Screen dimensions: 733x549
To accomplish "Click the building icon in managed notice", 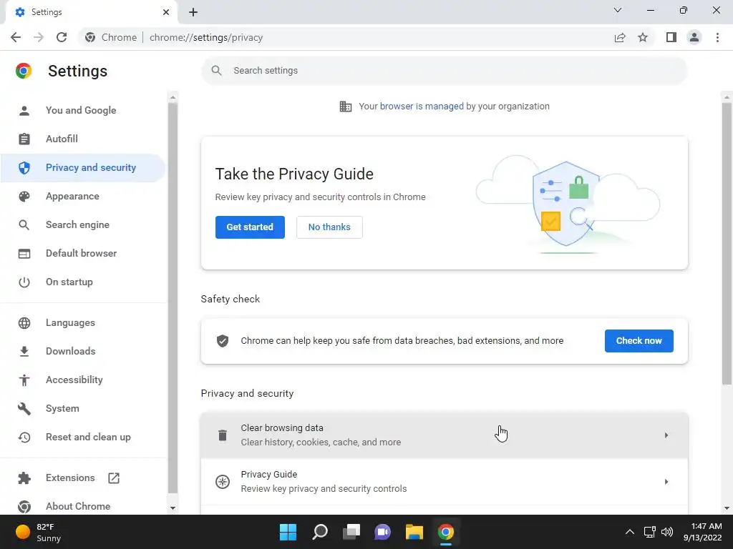I will [x=346, y=107].
